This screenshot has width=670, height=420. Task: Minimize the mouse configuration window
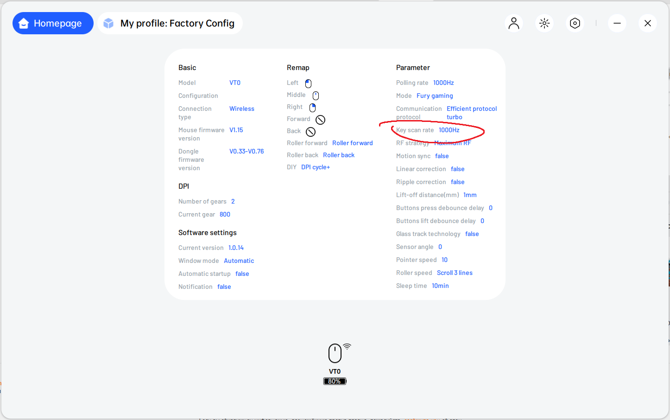[x=617, y=23]
